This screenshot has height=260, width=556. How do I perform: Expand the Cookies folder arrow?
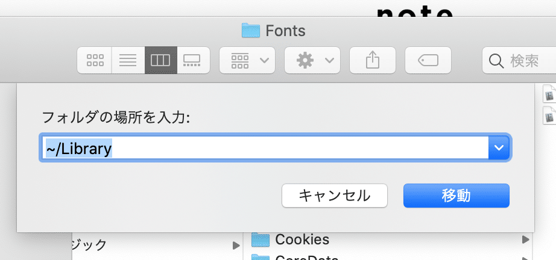coord(525,240)
